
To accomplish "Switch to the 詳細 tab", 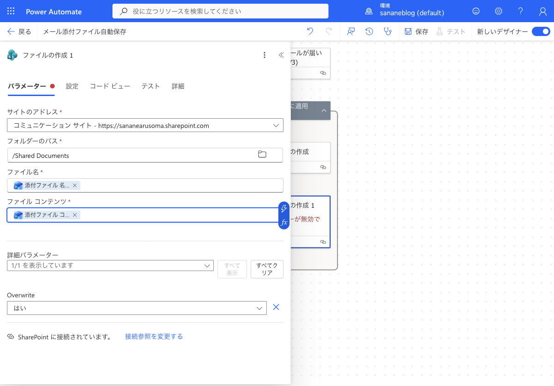I will pos(178,86).
